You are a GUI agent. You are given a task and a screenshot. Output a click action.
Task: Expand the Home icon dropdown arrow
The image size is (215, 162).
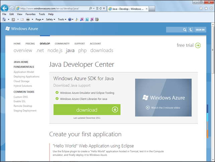point(8,19)
